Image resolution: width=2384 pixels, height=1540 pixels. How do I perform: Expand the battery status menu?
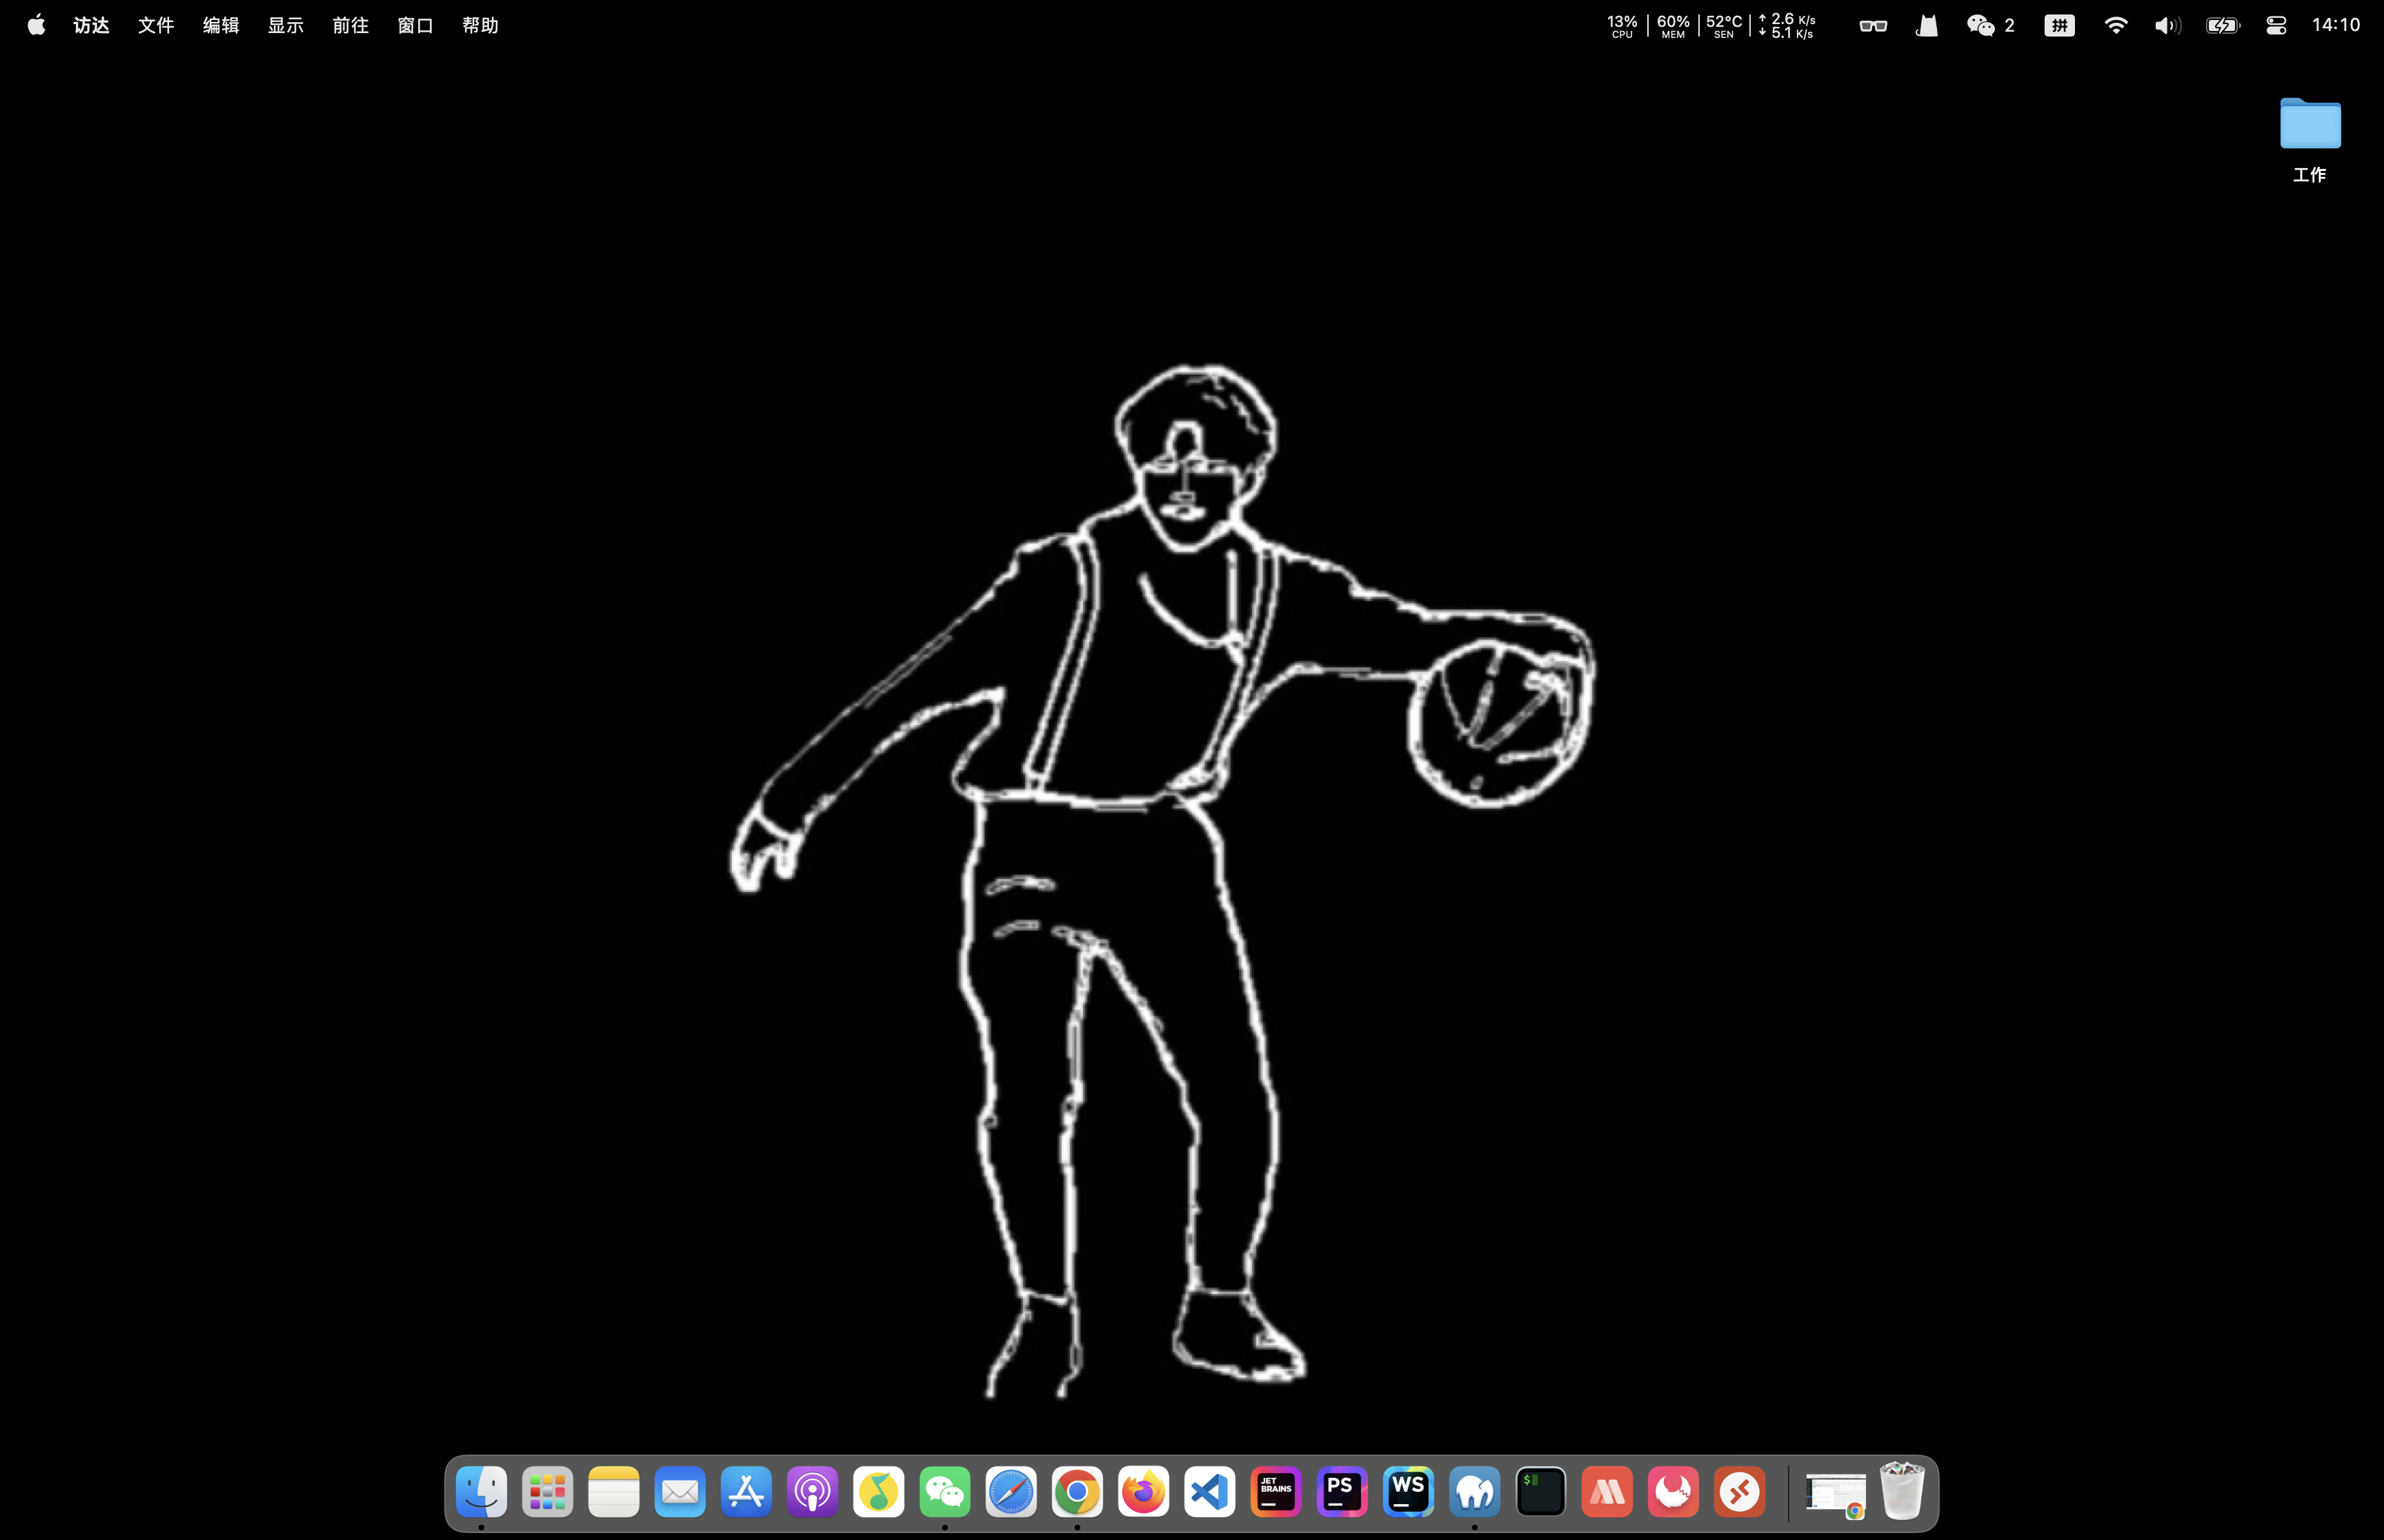click(2222, 26)
